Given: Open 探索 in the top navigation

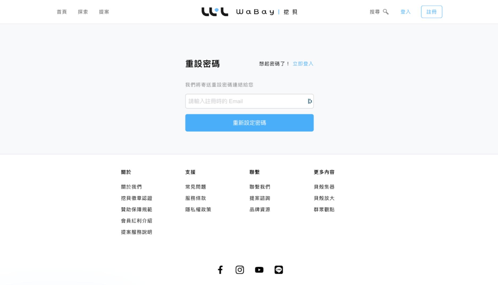Looking at the screenshot, I should pos(83,12).
